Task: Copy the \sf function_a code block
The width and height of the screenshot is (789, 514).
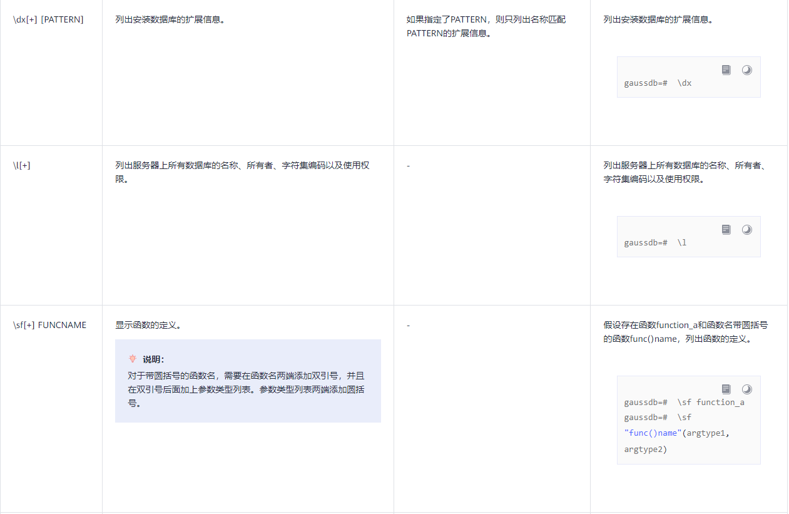Action: 726,389
